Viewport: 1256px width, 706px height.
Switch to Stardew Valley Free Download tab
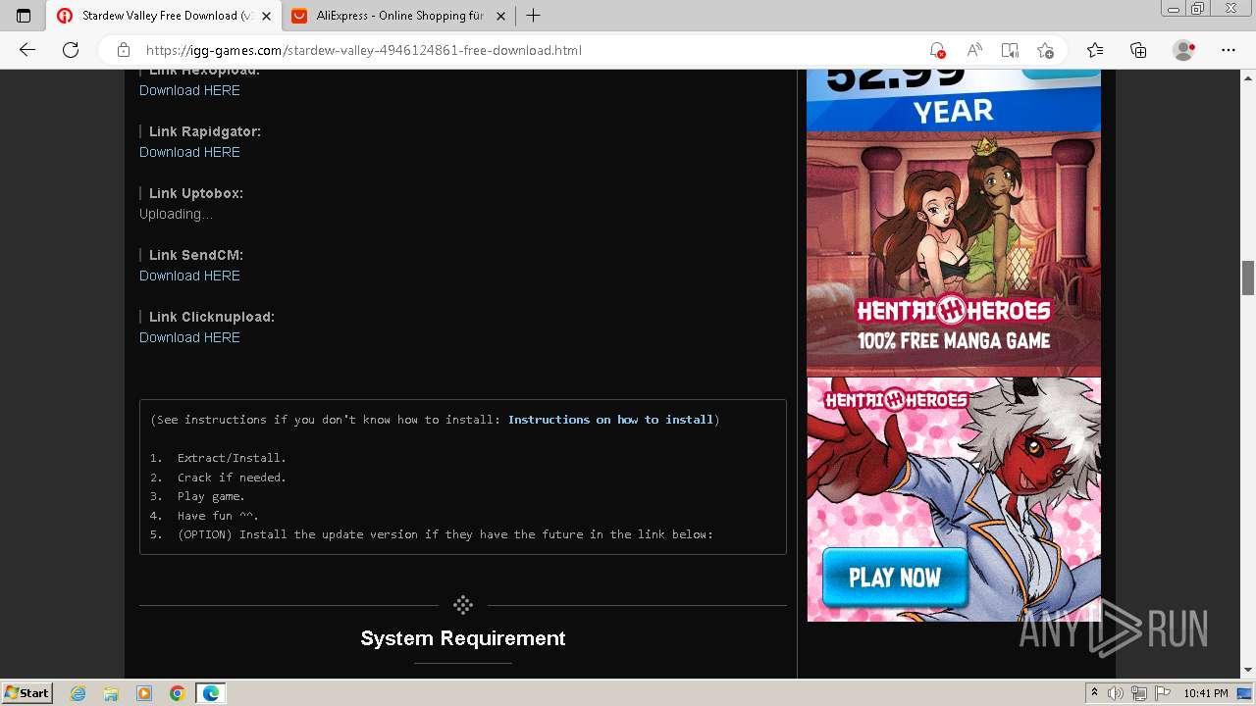tap(164, 16)
